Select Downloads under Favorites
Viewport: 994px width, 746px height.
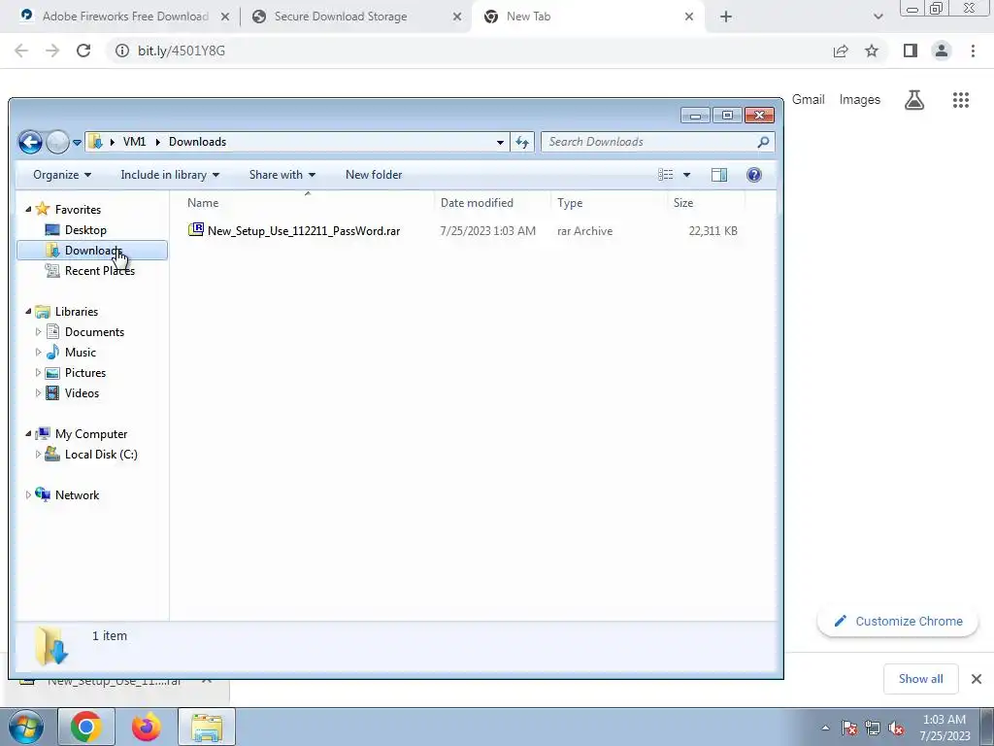[x=92, y=251]
